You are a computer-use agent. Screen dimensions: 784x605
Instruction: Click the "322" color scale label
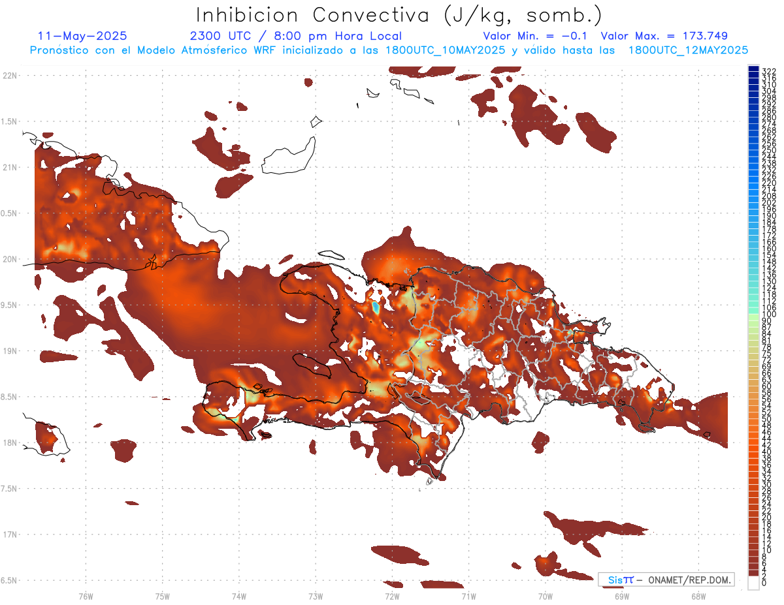768,71
